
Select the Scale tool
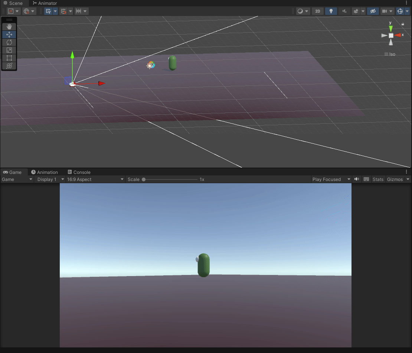(9, 50)
